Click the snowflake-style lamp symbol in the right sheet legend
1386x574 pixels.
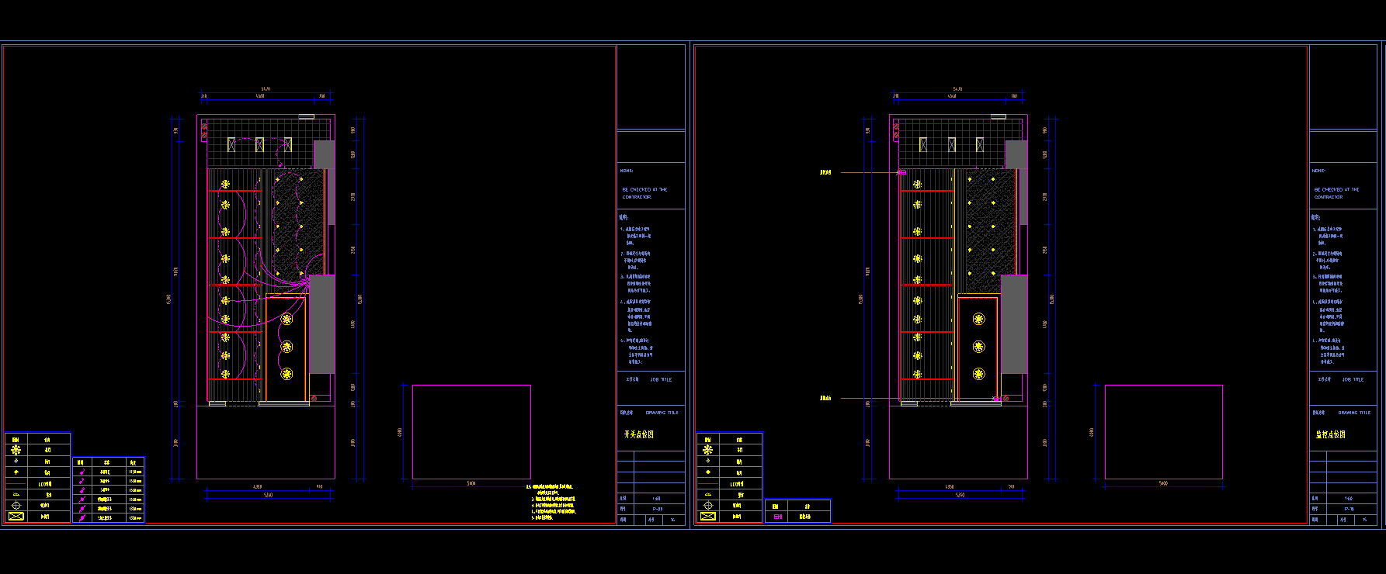pos(708,450)
